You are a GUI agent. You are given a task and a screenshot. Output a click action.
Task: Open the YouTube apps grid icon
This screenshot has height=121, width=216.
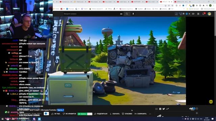click(x=198, y=14)
